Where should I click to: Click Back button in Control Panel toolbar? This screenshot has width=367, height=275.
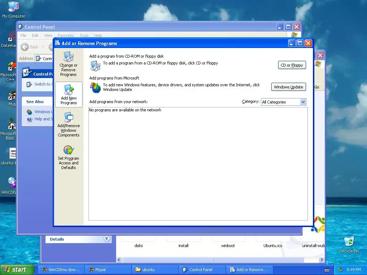click(30, 47)
